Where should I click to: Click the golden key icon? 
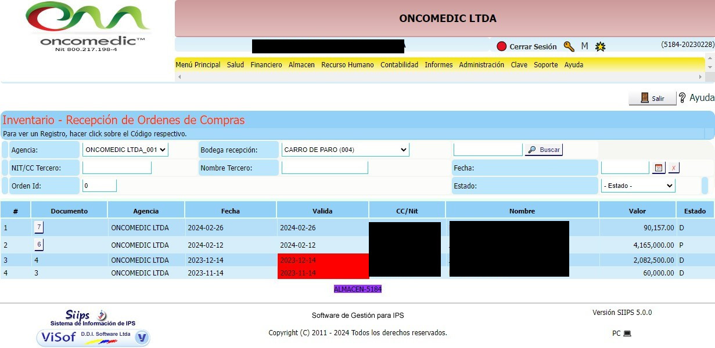click(569, 46)
